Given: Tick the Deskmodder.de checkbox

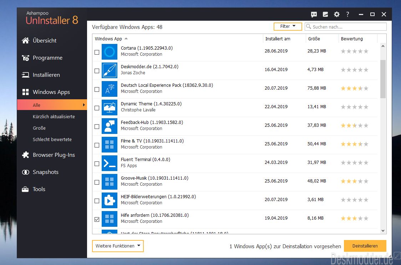Looking at the screenshot, I should point(97,71).
